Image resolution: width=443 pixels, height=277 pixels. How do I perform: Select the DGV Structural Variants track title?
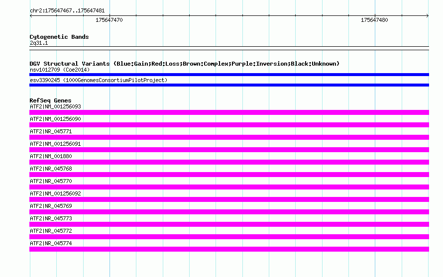(185, 64)
